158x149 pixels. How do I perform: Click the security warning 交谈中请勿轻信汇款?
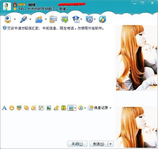(56, 28)
